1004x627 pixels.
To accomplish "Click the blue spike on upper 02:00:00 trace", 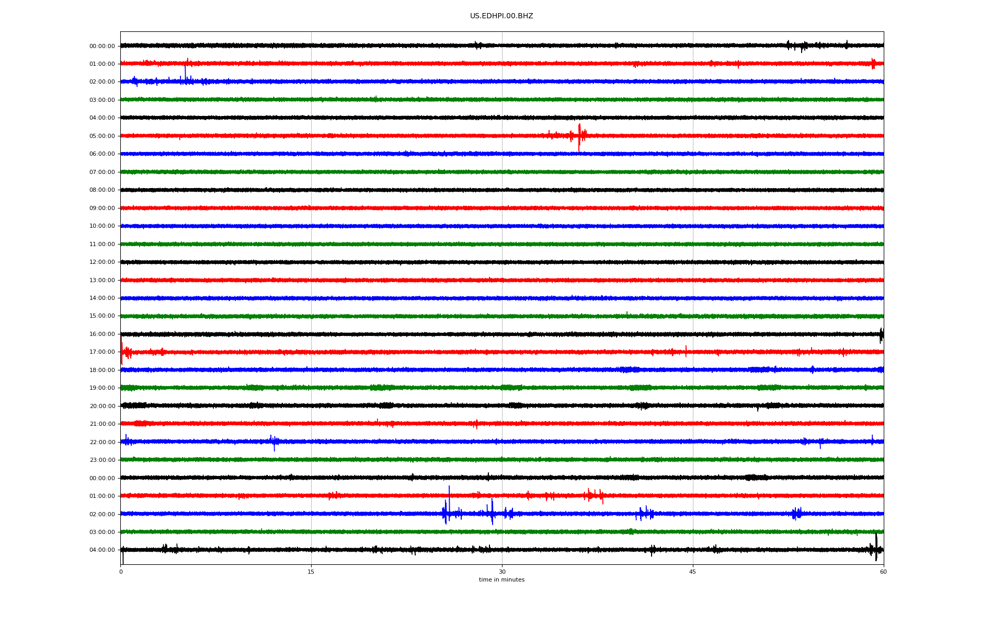I will [x=185, y=72].
